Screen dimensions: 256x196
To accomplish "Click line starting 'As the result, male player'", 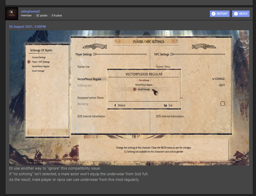I will point(74,180).
